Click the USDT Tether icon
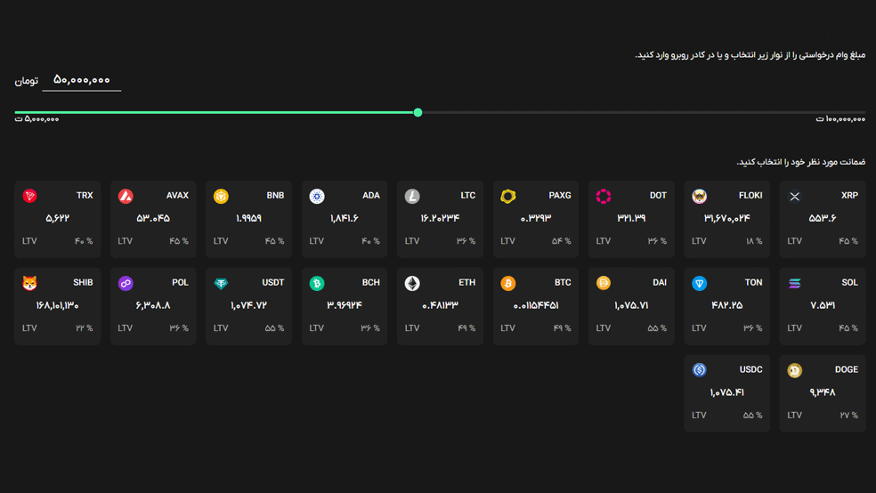Screen dimensions: 876x493 coord(222,283)
